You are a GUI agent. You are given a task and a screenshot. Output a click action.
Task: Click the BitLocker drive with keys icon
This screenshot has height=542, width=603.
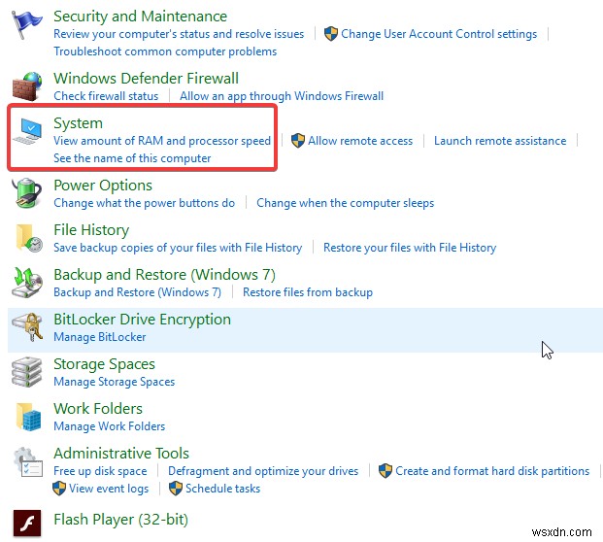[27, 327]
